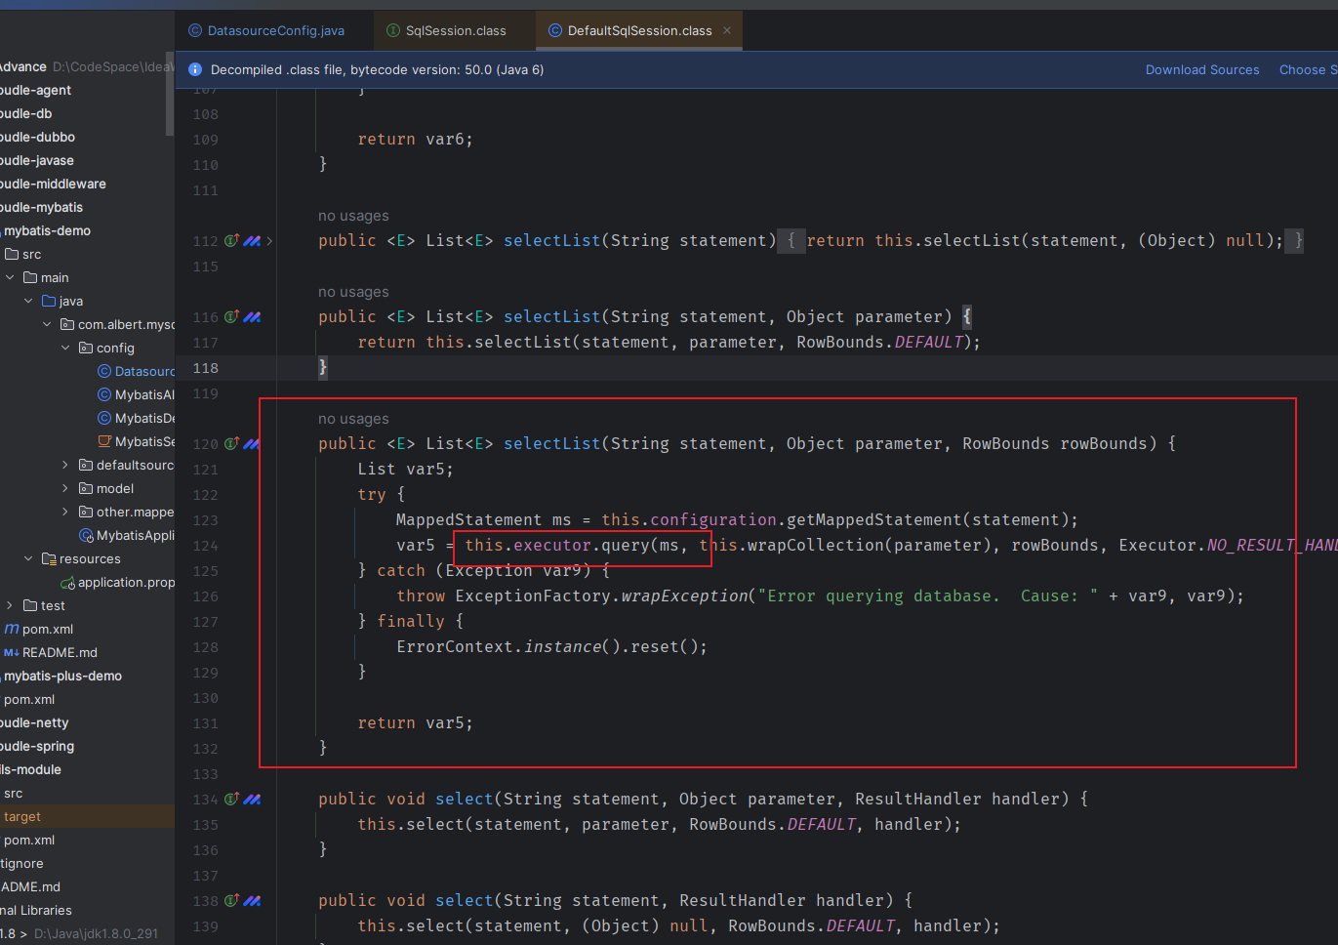The width and height of the screenshot is (1338, 945).
Task: Click the implements-method gutter icon on line 120
Action: coord(231,443)
